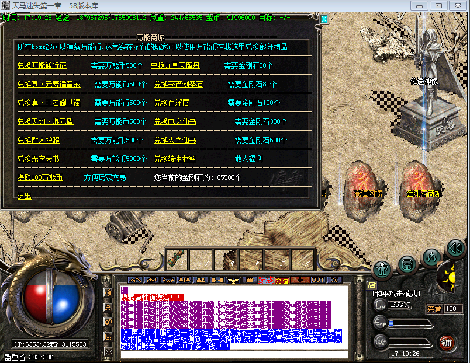Viewport: 470px width, 363px height.
Task: Use the scroll item in hotbar slot 1
Action: pyautogui.click(x=177, y=259)
